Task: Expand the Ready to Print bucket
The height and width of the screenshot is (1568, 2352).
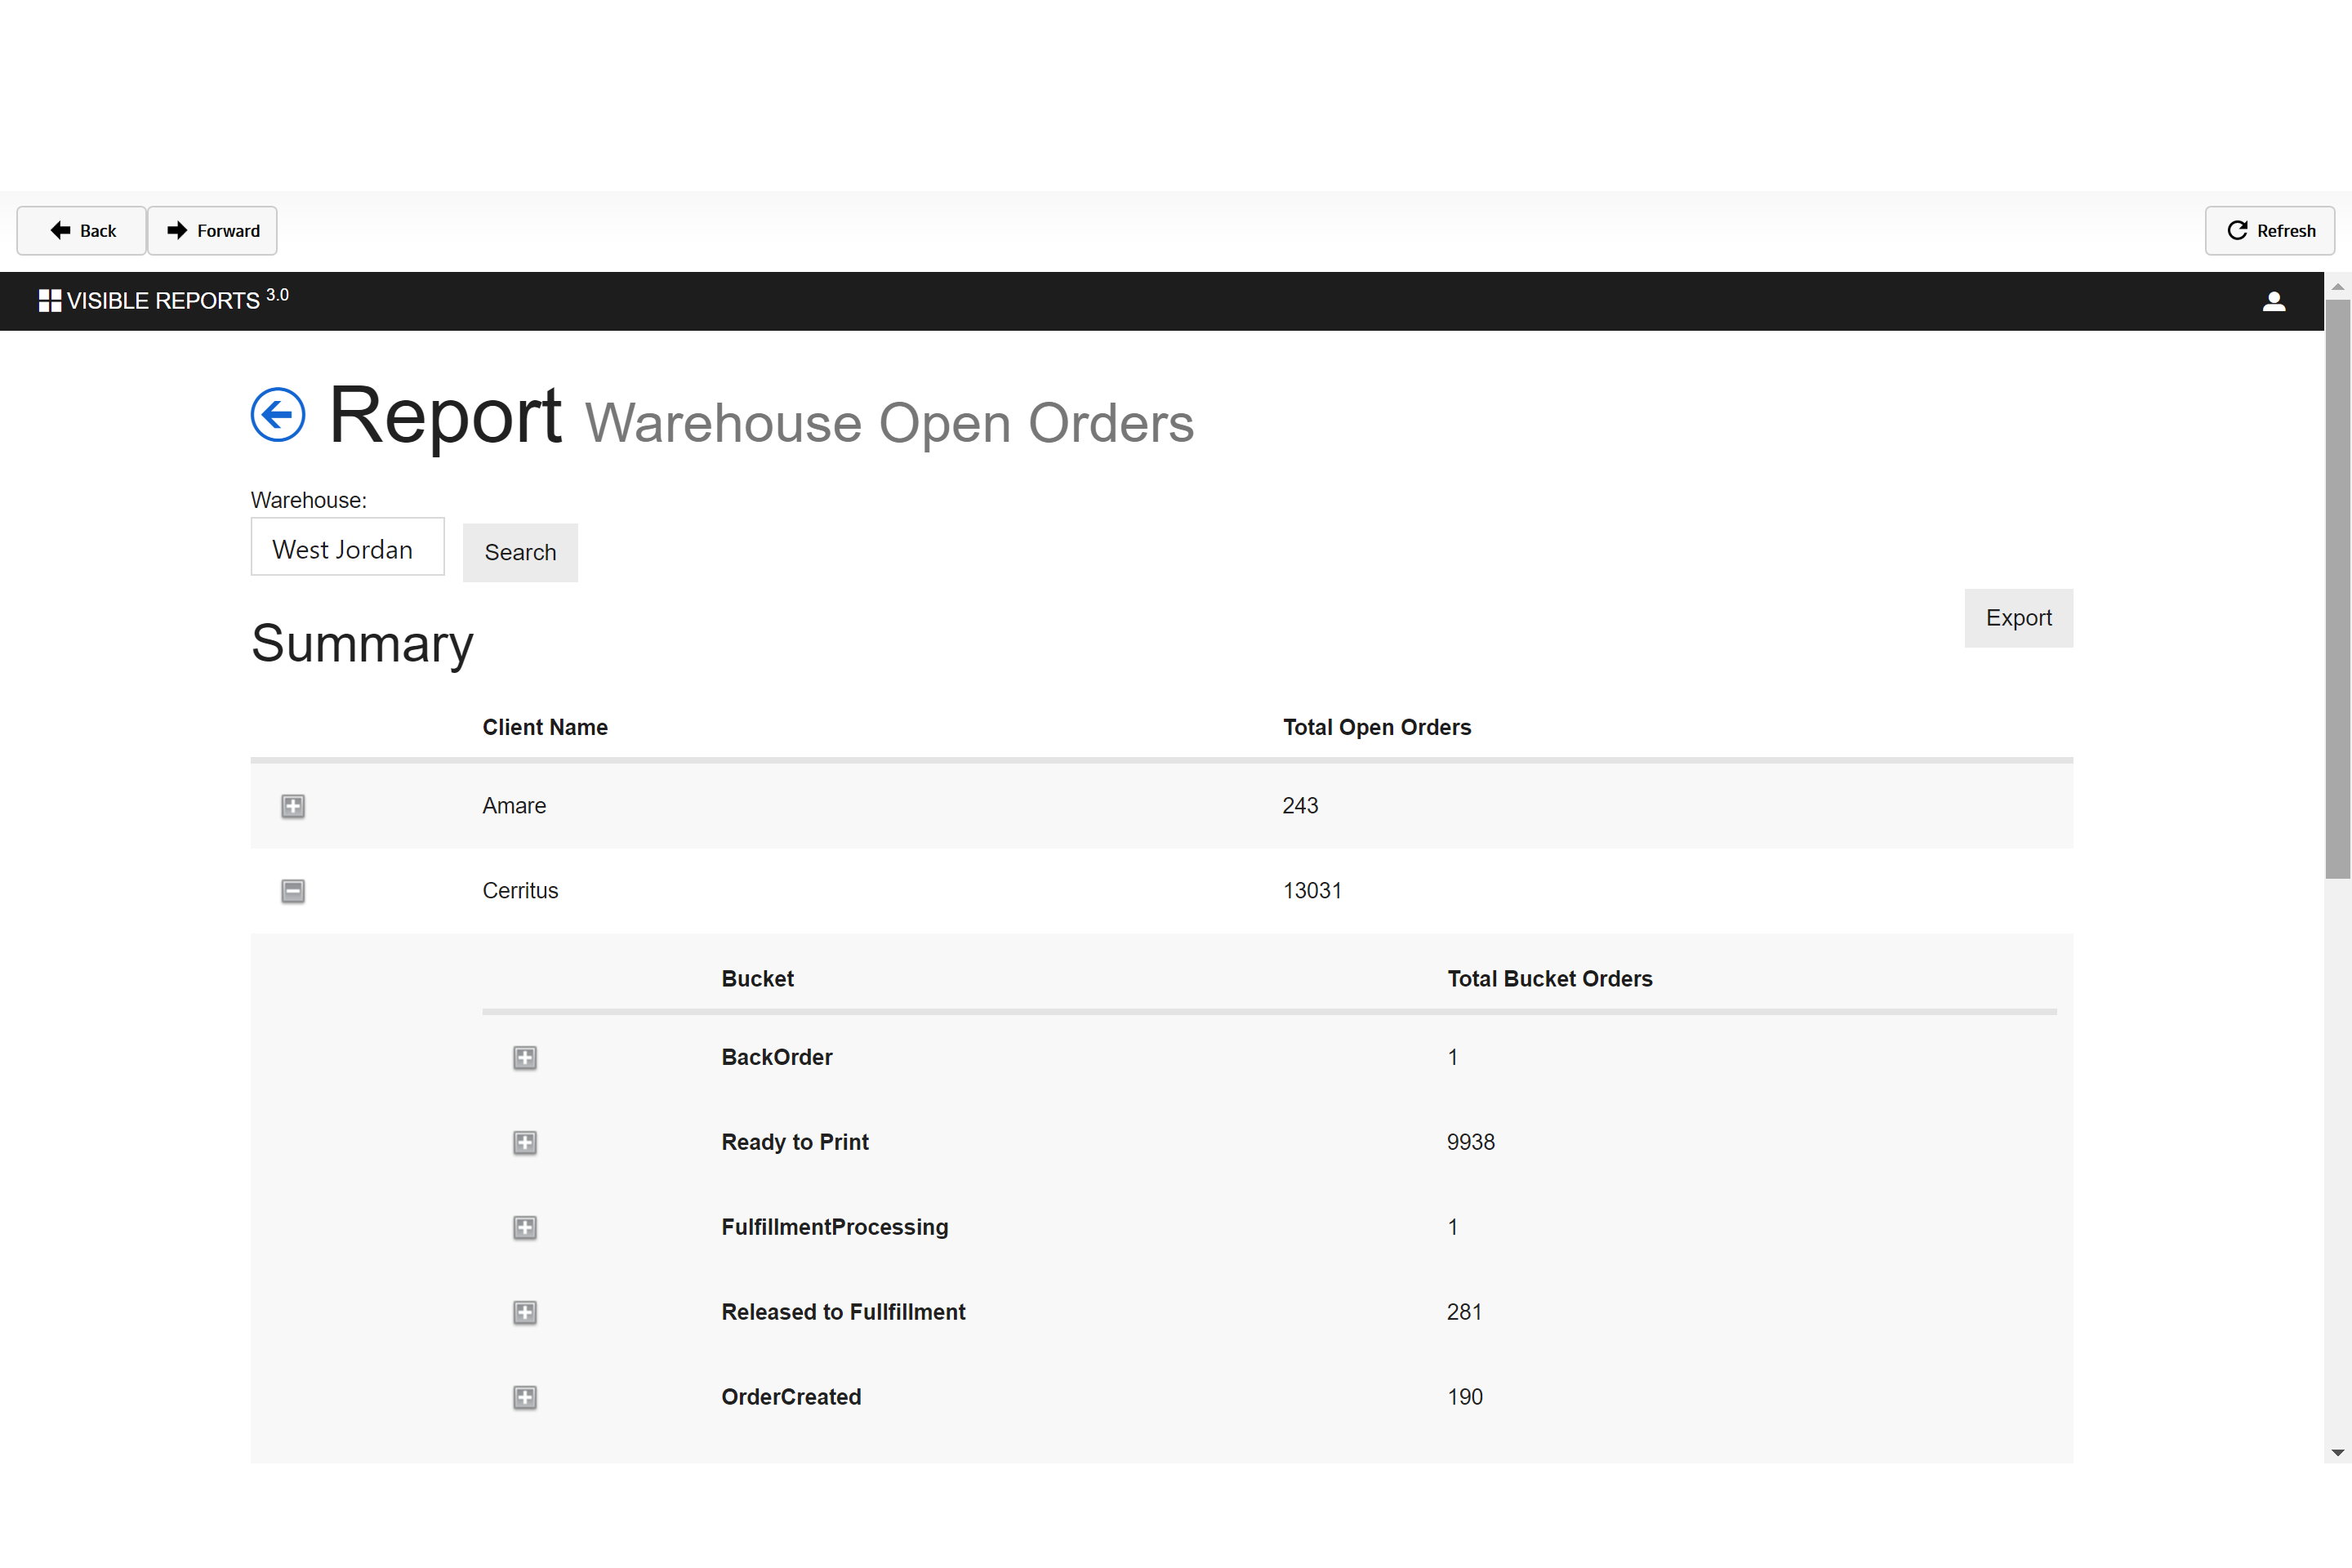Action: 525,1143
